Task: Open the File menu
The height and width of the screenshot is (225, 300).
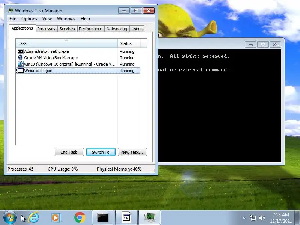Action: (13, 19)
